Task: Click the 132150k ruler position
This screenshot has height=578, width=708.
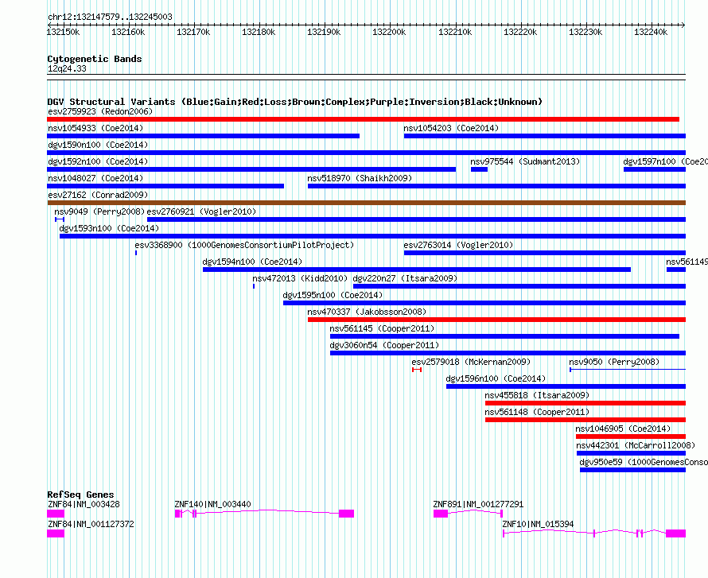Action: pyautogui.click(x=63, y=32)
